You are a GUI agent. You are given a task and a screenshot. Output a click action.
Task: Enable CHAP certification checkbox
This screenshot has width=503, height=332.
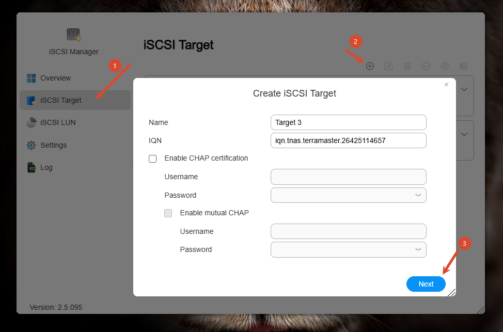pyautogui.click(x=153, y=159)
